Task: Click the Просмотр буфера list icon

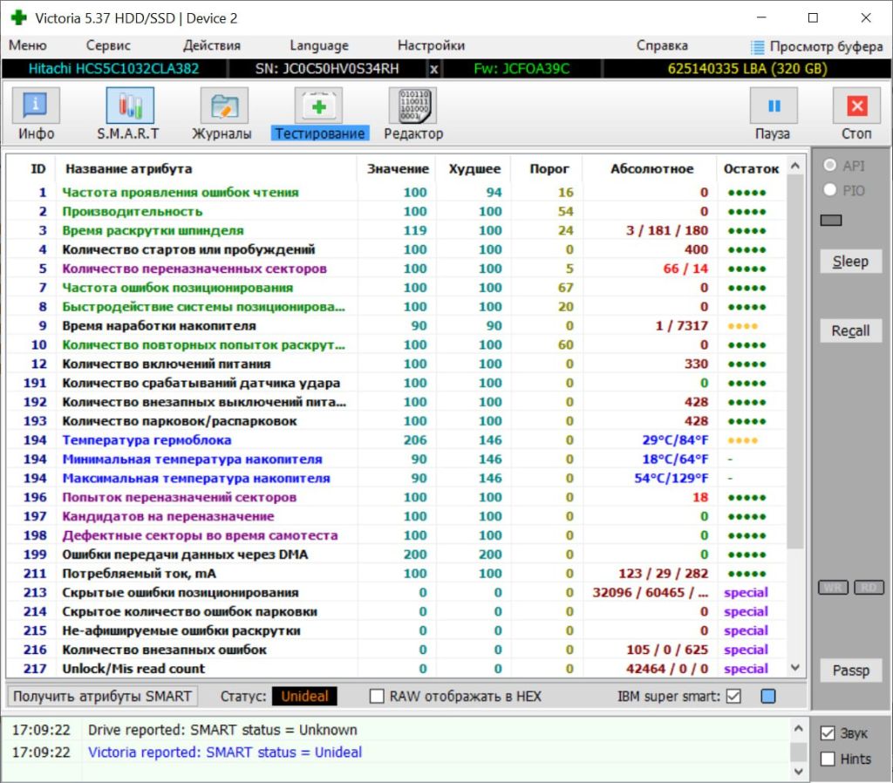Action: (758, 47)
